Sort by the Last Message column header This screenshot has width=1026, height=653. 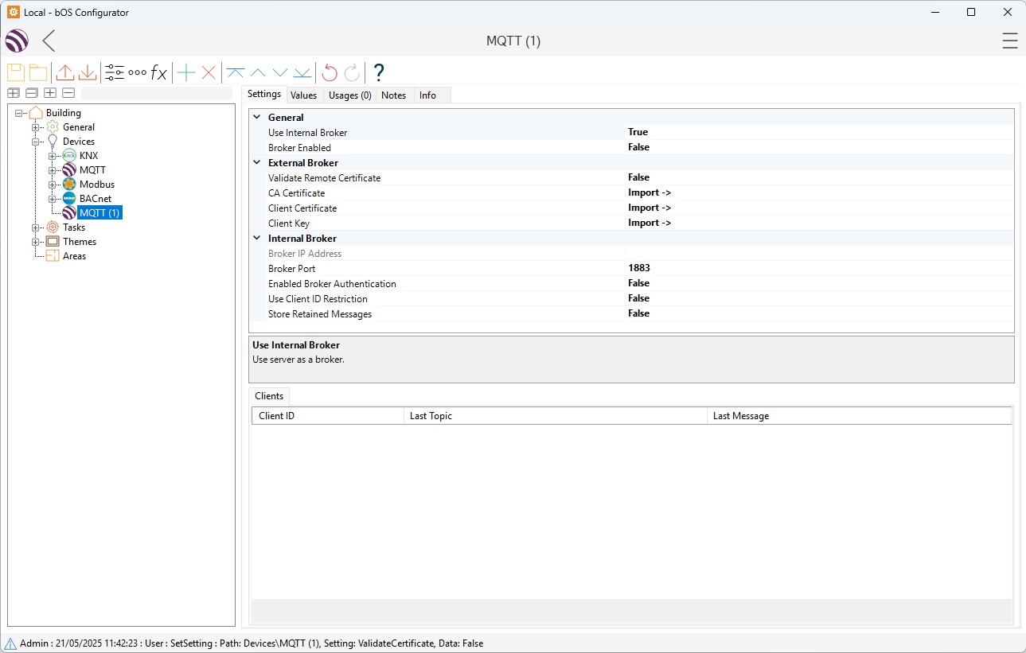point(860,416)
